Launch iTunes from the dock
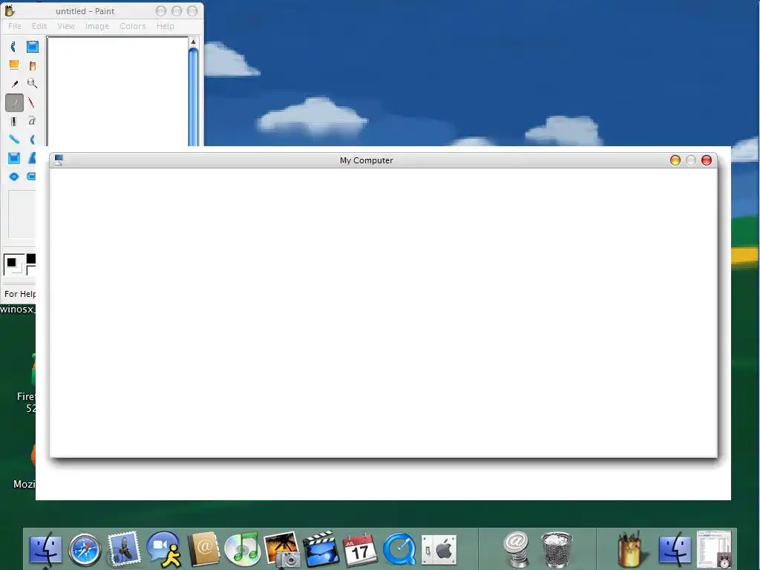Image resolution: width=760 pixels, height=570 pixels. [x=243, y=549]
